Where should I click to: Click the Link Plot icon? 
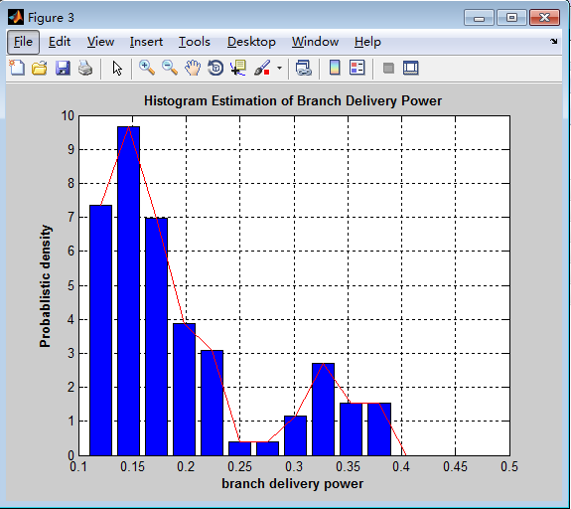(x=303, y=68)
